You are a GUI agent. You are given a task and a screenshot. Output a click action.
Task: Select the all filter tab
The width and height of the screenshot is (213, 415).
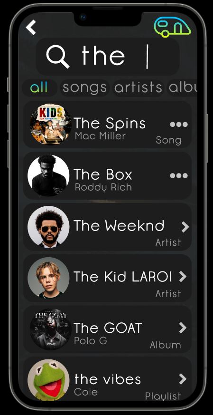coord(39,87)
